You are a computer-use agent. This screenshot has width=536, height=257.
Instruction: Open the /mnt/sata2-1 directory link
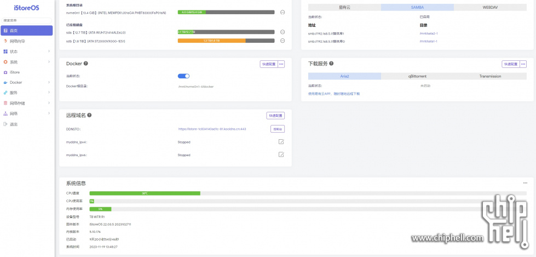(429, 33)
